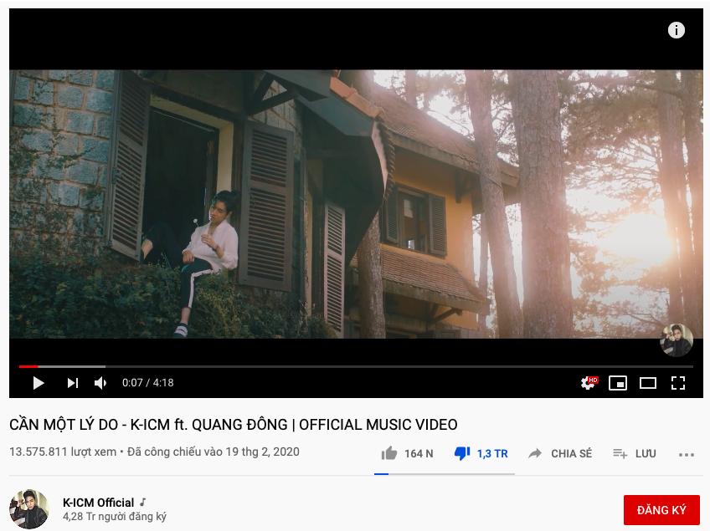
Task: Play the video
Action: pos(39,383)
